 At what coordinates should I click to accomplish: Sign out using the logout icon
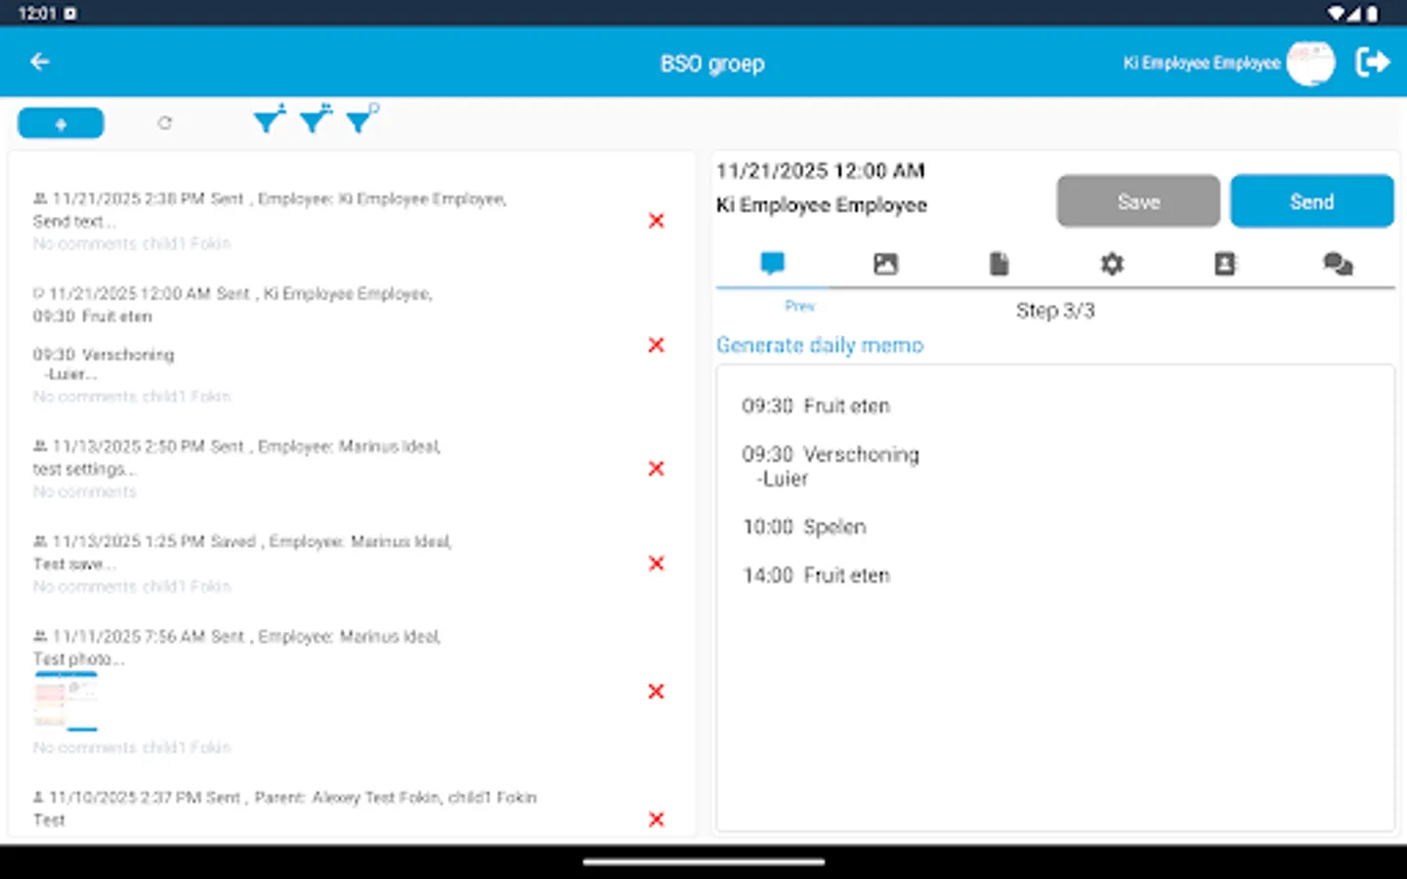[1373, 62]
